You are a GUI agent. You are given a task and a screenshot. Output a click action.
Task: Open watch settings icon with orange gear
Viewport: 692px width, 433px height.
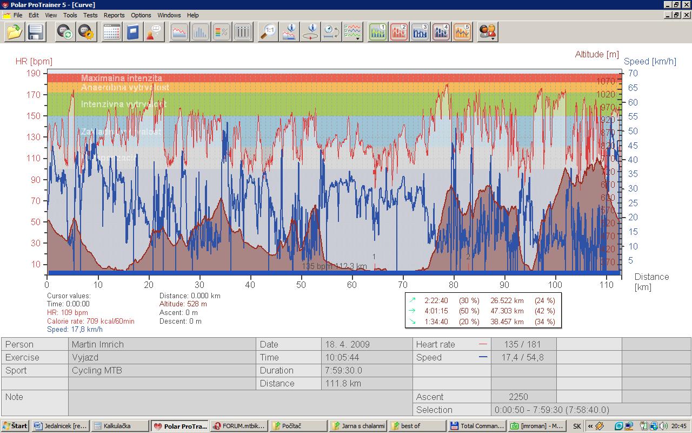86,32
